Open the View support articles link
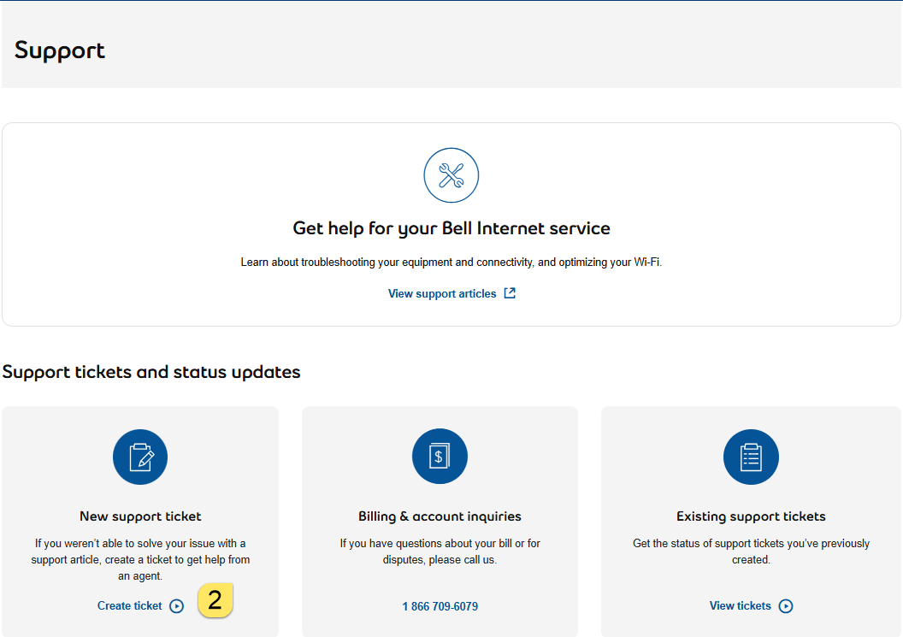Image resolution: width=903 pixels, height=637 pixels. pos(442,293)
